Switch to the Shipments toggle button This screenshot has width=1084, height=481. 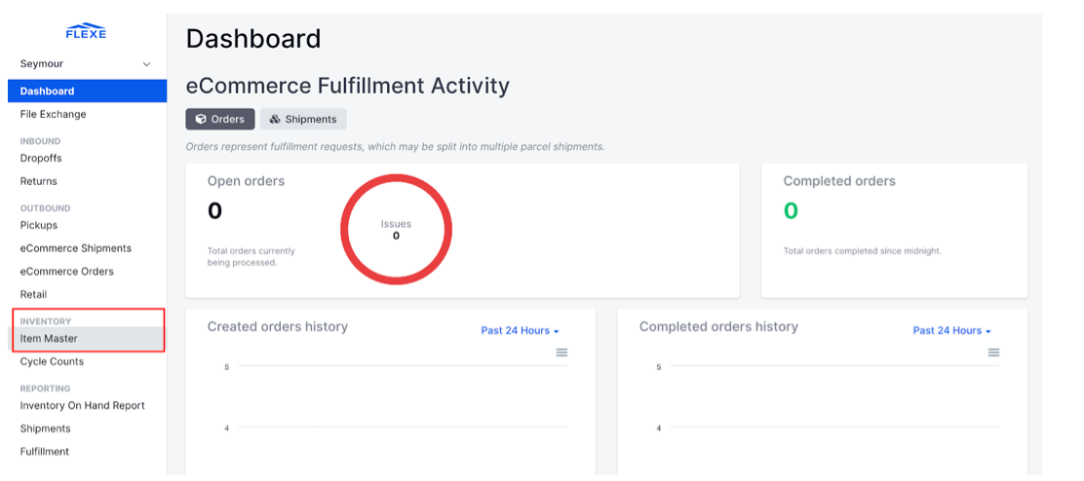pyautogui.click(x=303, y=120)
